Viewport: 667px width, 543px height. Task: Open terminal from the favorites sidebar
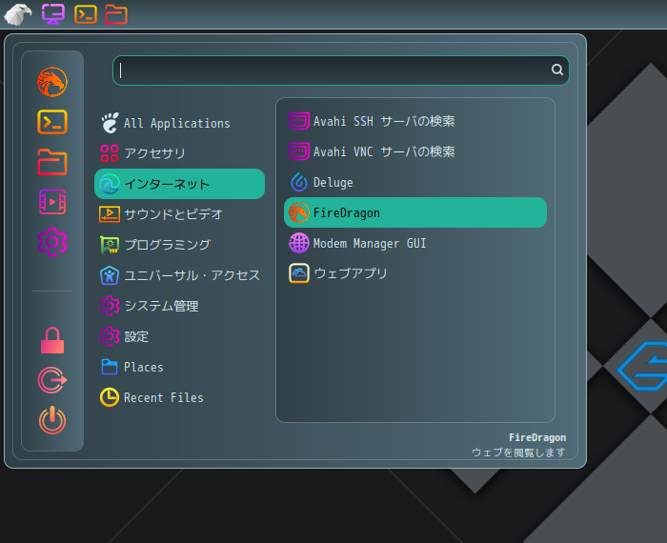pos(52,122)
